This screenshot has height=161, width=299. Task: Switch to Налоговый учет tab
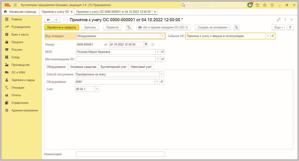[x=141, y=67]
